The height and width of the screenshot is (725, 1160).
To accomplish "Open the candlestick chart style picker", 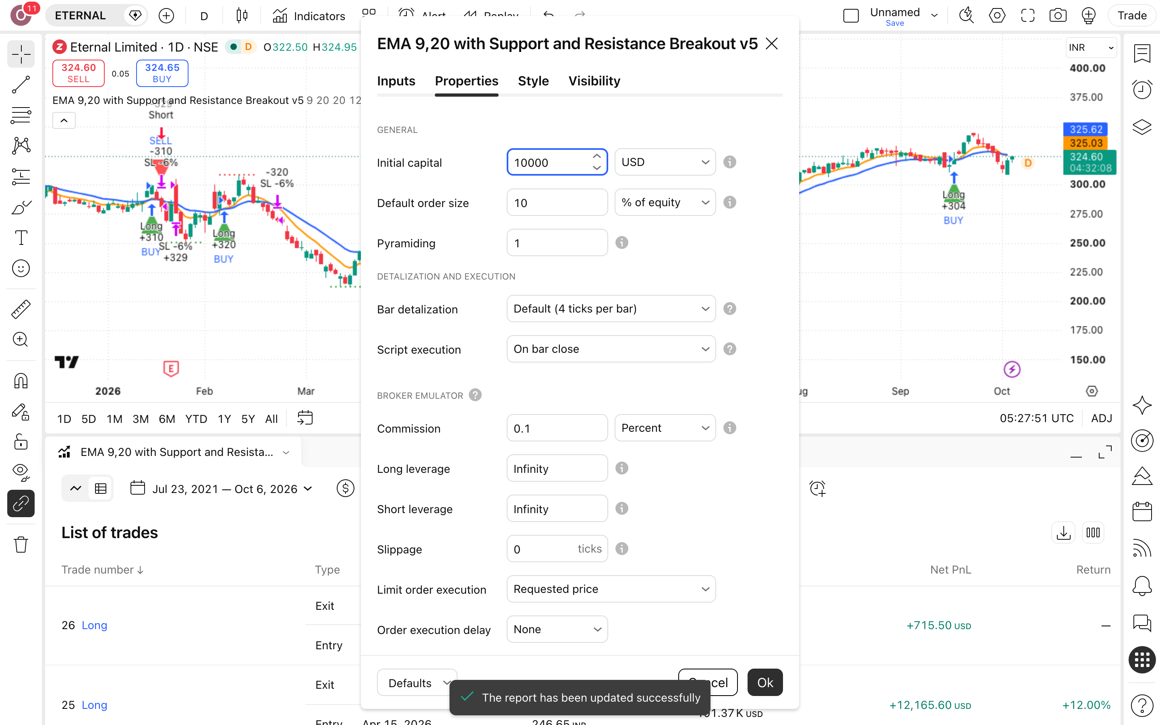I will coord(242,16).
